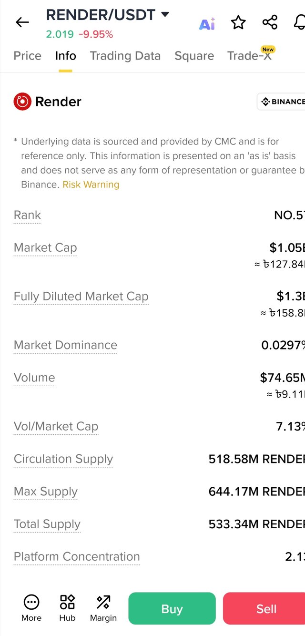This screenshot has width=305, height=636.
Task: Tap the back arrow icon
Action: (x=22, y=22)
